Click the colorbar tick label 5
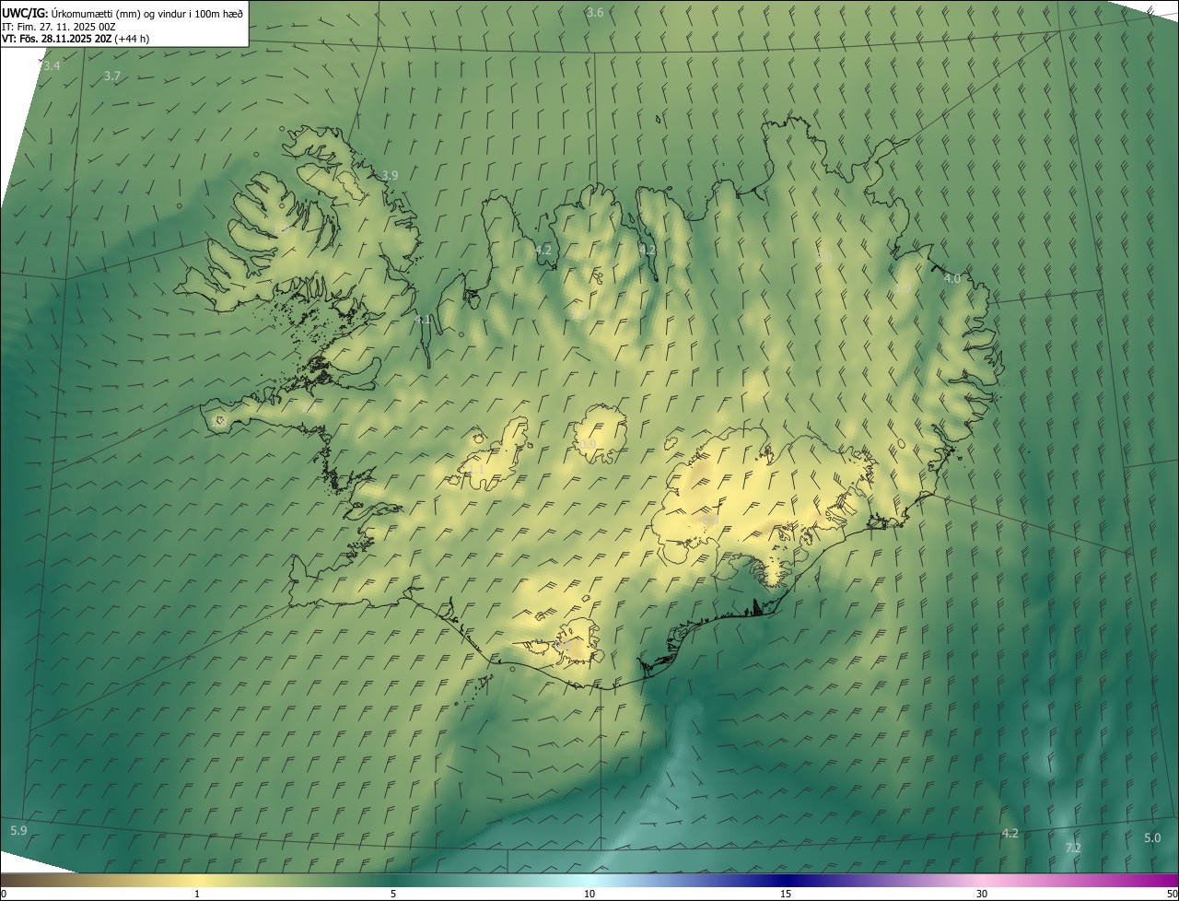Viewport: 1179px width, 901px height. [393, 894]
